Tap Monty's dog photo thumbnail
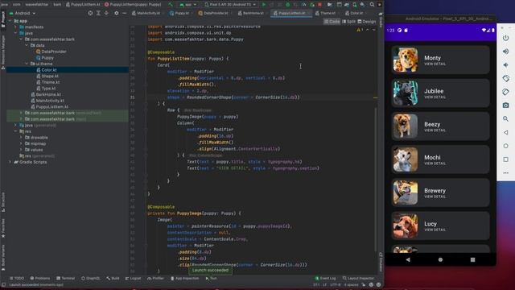515x290 pixels. [x=406, y=60]
